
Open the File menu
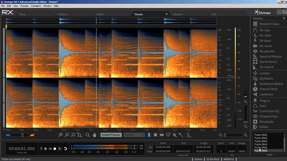[x=3, y=6]
